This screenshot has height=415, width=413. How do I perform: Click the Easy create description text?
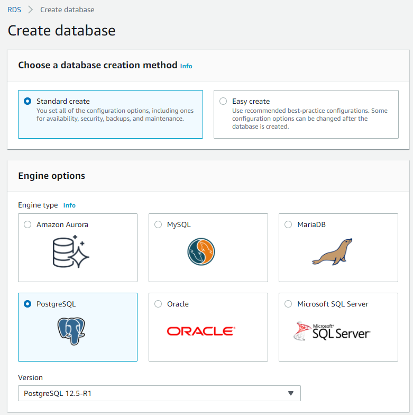tap(309, 119)
